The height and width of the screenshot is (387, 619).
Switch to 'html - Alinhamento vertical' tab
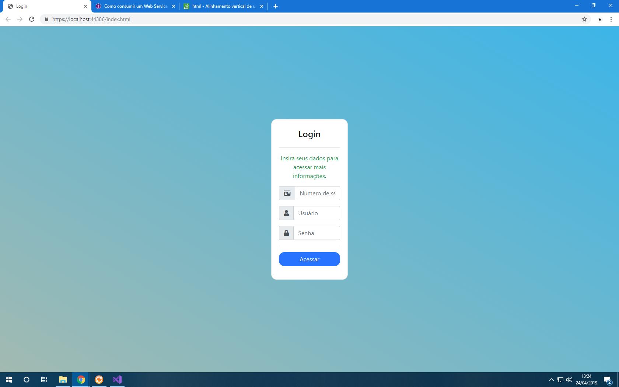coord(224,6)
